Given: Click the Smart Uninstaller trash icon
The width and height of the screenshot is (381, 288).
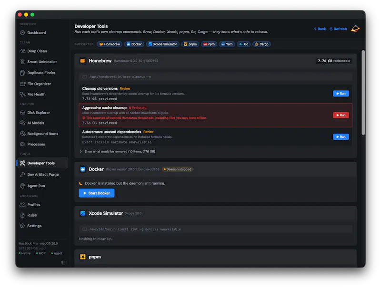Looking at the screenshot, I should (x=22, y=62).
